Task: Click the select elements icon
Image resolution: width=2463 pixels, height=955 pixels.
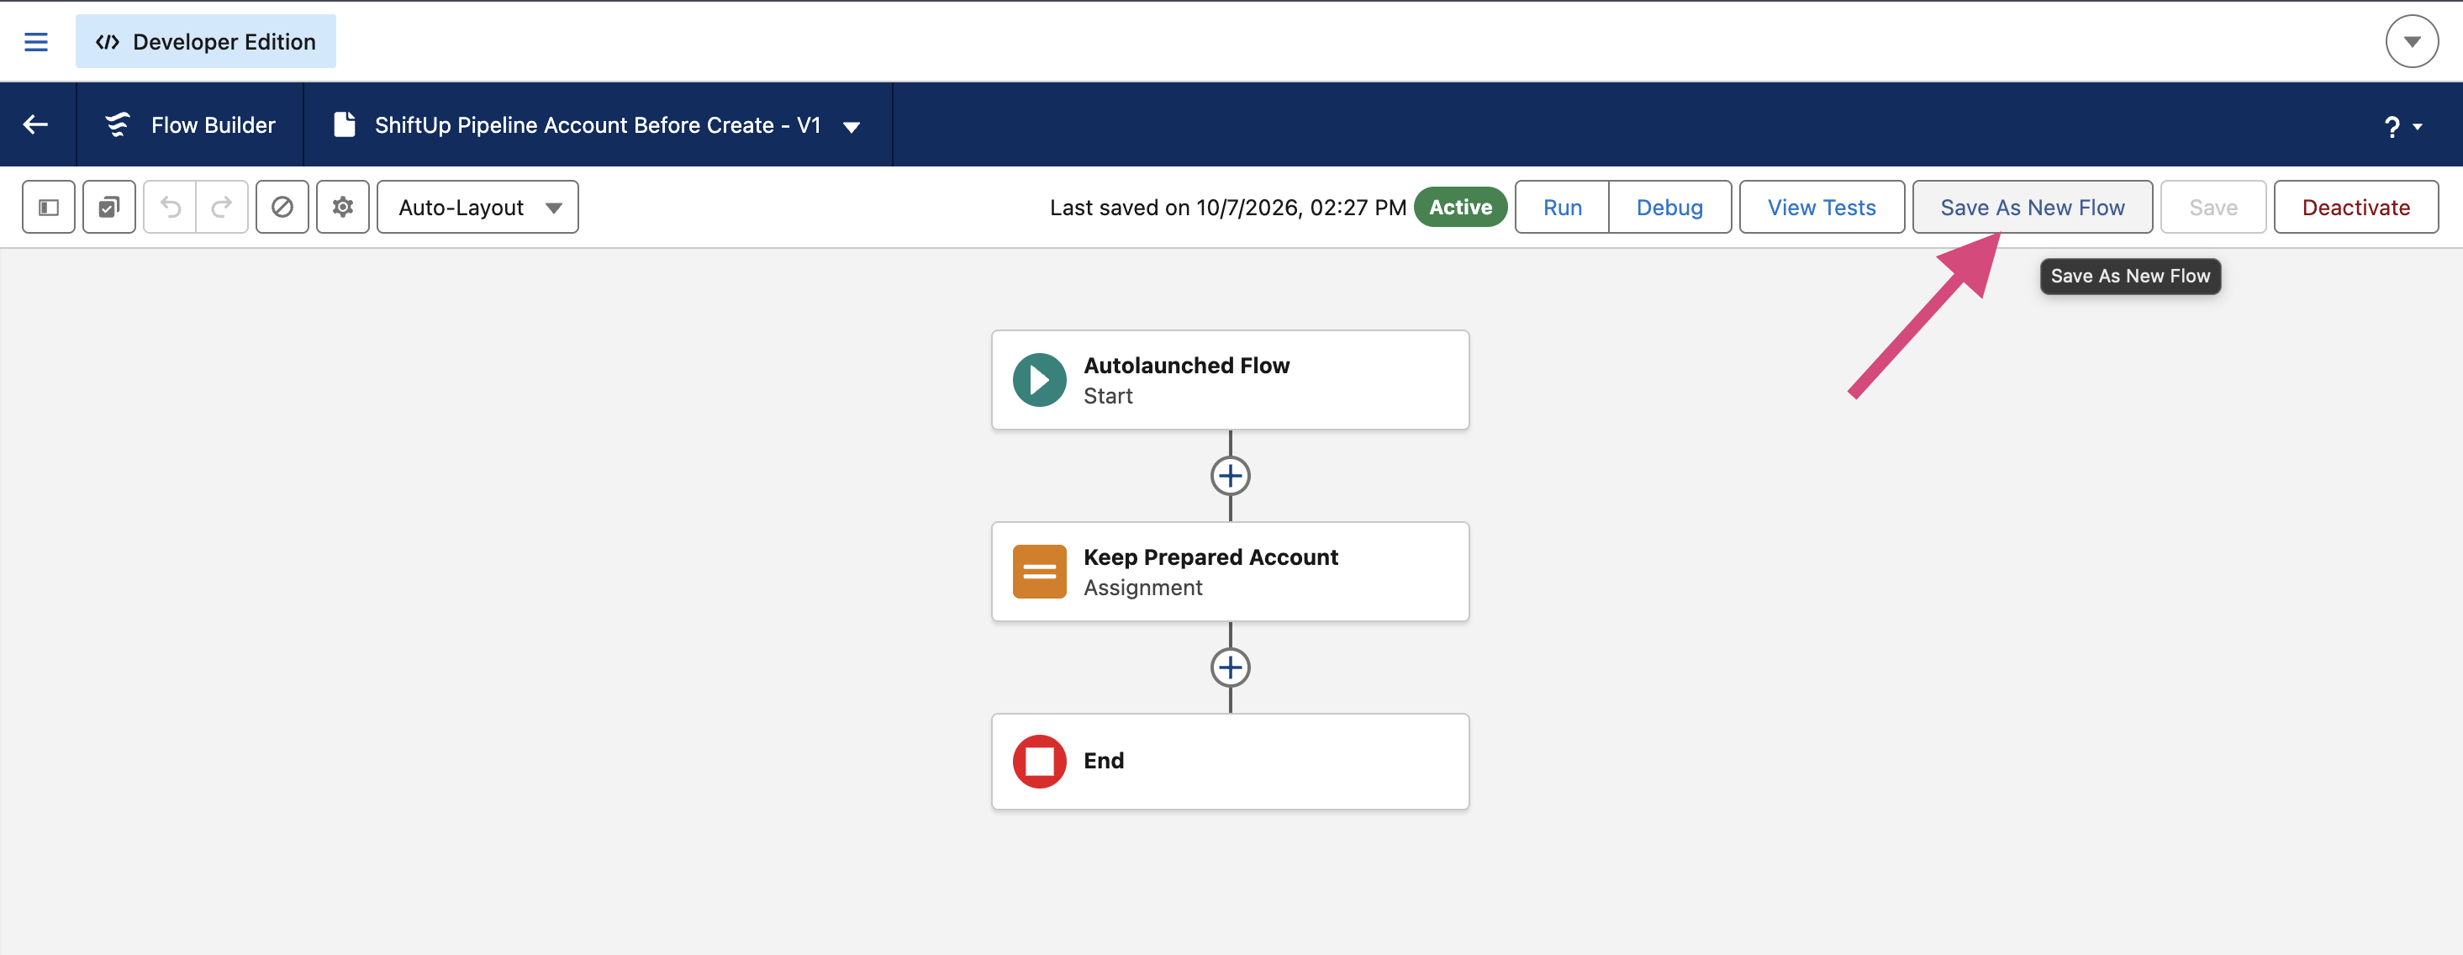Action: point(109,208)
